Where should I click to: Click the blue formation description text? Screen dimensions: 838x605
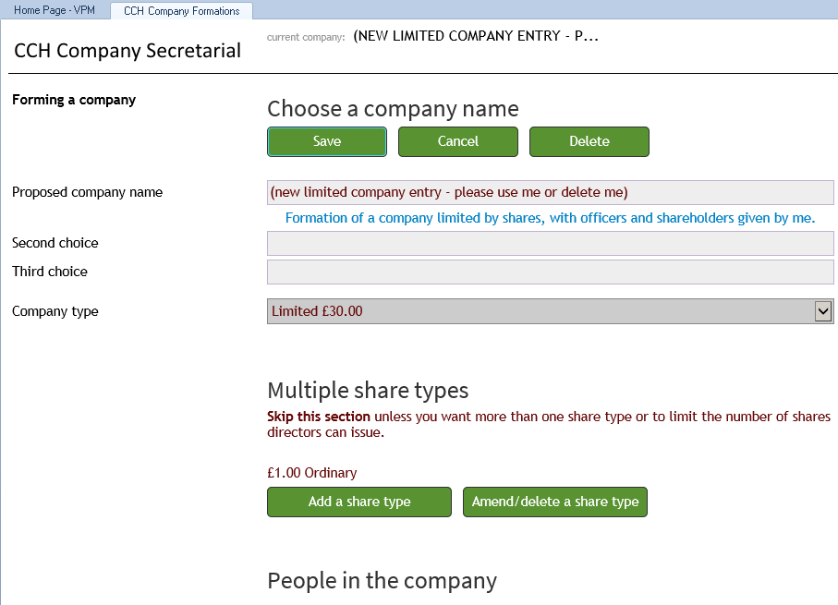tap(550, 219)
